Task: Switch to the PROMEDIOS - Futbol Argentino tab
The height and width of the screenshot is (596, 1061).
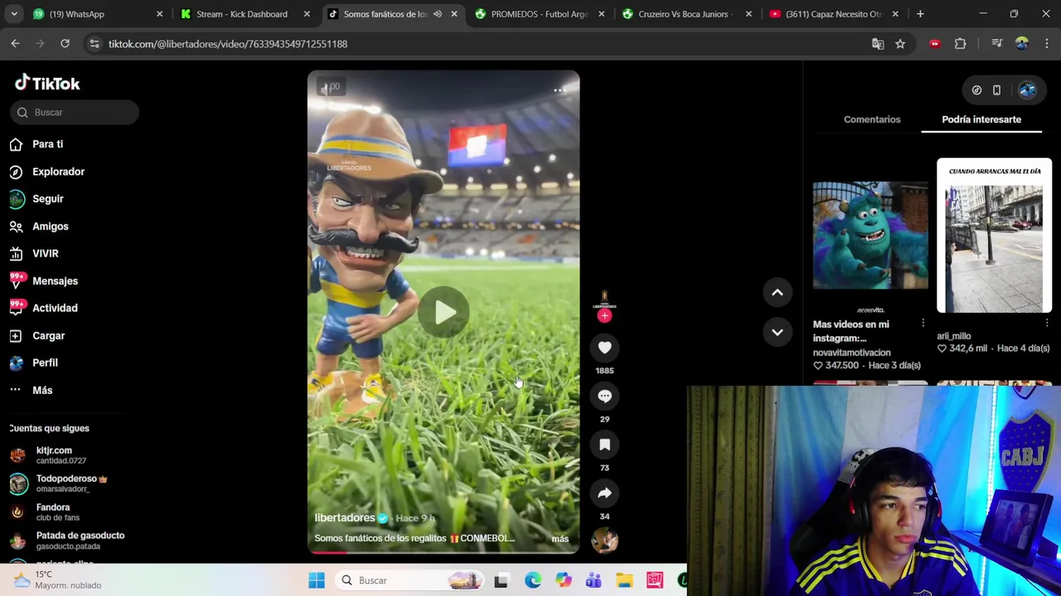Action: [x=539, y=14]
